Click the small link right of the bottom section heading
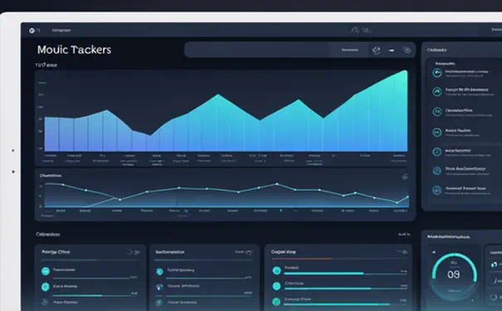The height and width of the screenshot is (311, 502). pyautogui.click(x=404, y=235)
